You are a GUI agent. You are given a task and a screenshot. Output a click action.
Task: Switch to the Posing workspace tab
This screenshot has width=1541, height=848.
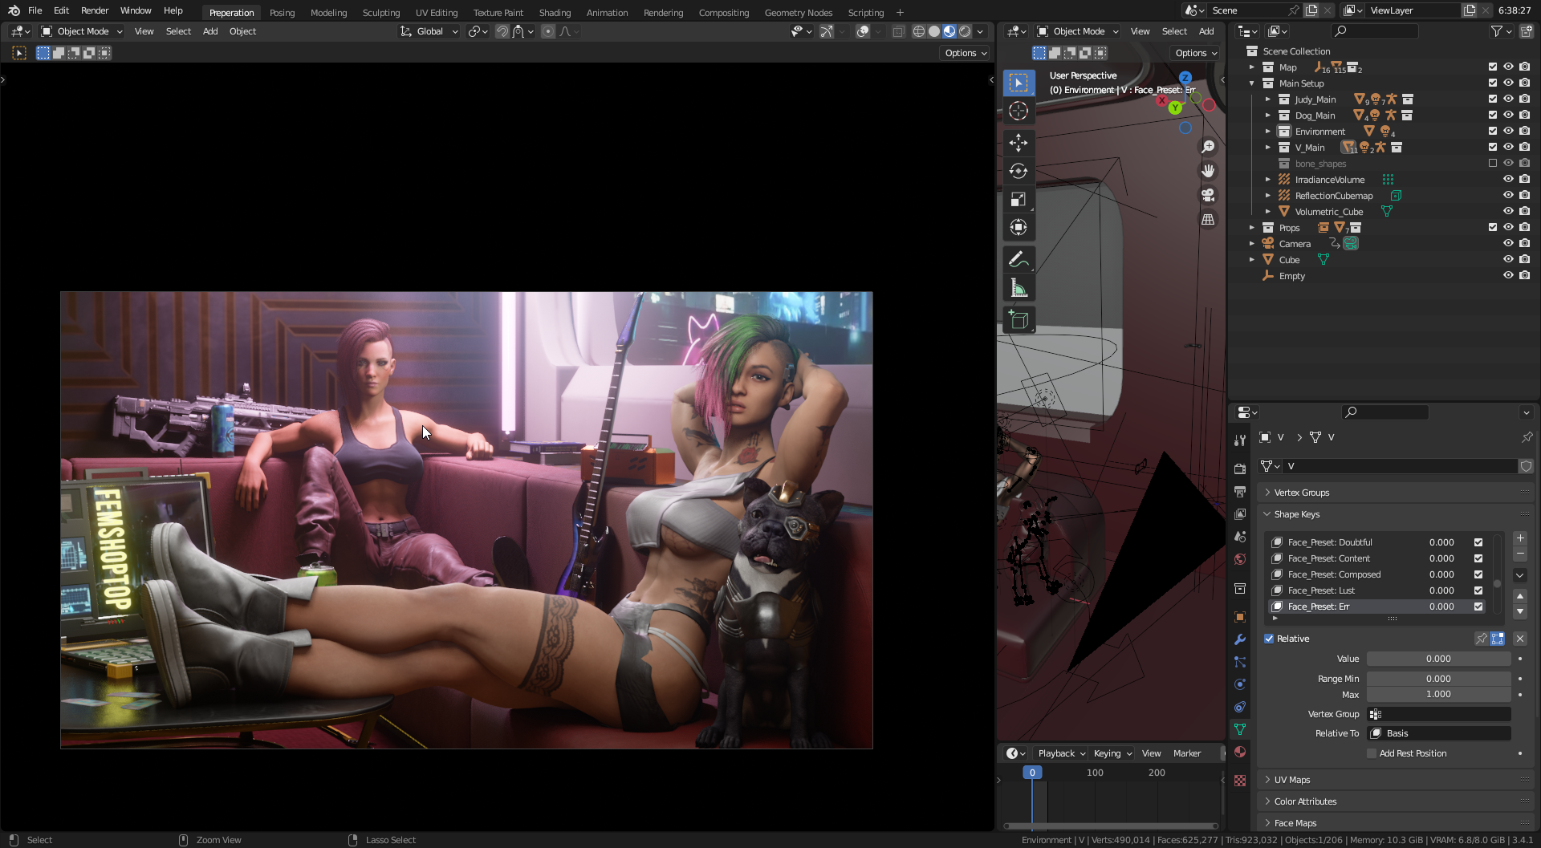click(282, 13)
